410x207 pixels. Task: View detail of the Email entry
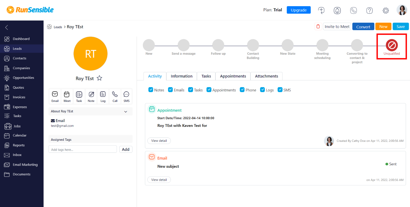click(x=159, y=180)
